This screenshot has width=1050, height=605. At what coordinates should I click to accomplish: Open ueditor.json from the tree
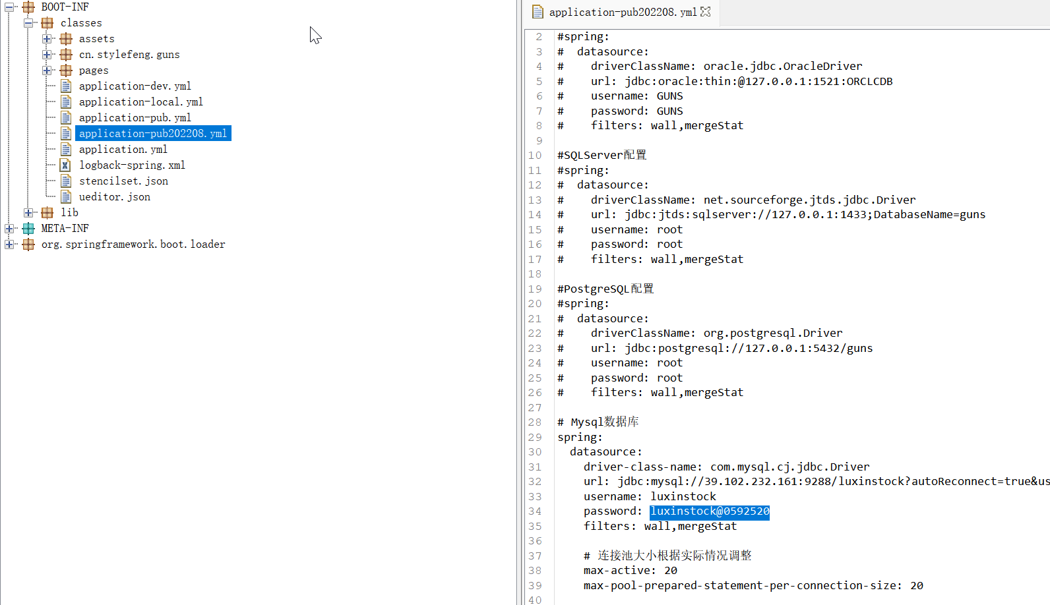[115, 197]
